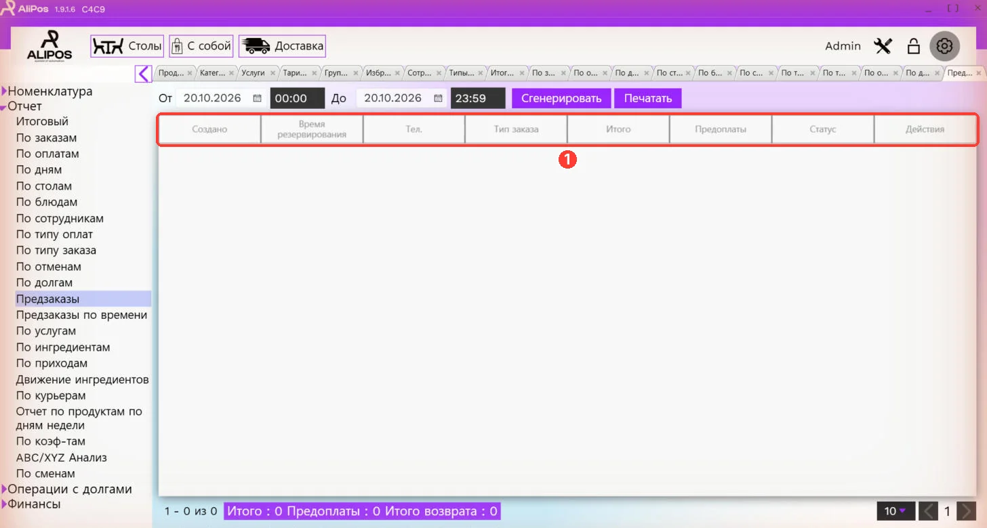
Task: Switch to the По б... tab
Action: [x=709, y=73]
